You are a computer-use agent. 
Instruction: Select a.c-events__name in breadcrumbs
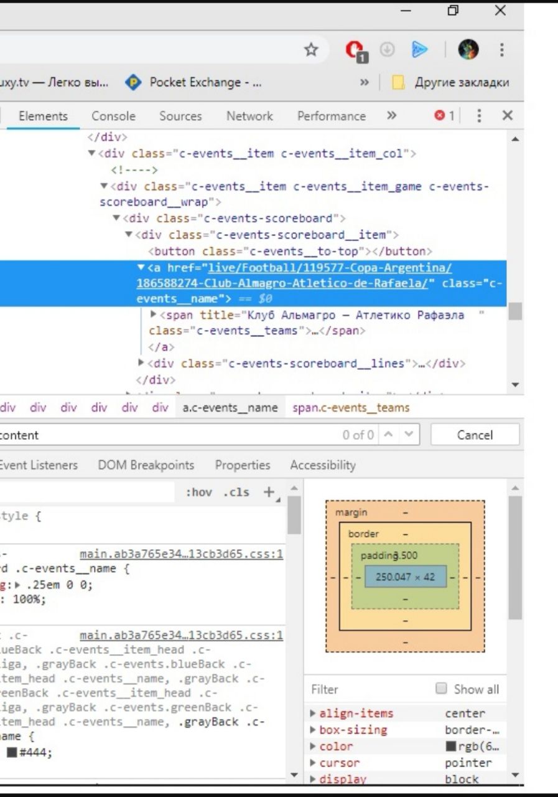230,408
